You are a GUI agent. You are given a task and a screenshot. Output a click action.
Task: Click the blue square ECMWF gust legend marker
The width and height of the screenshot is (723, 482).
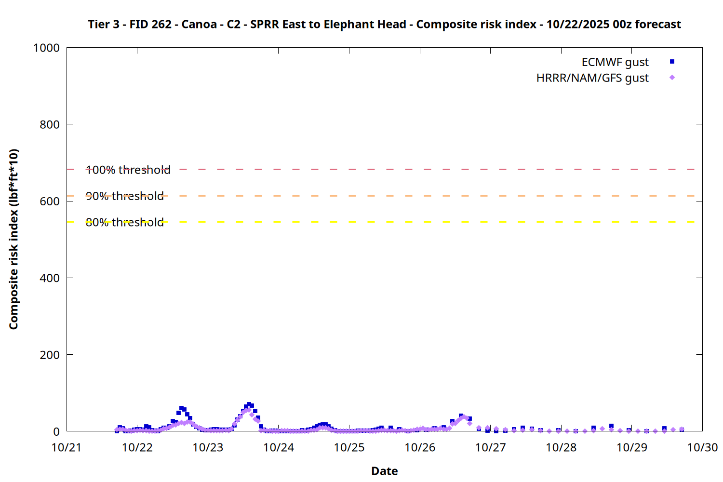(x=672, y=62)
